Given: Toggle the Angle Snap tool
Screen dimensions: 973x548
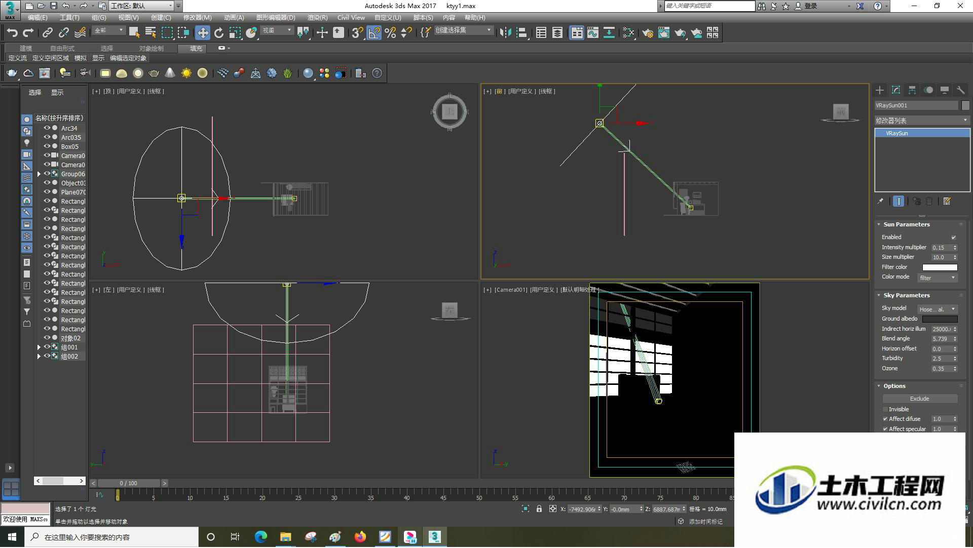Looking at the screenshot, I should pyautogui.click(x=374, y=33).
